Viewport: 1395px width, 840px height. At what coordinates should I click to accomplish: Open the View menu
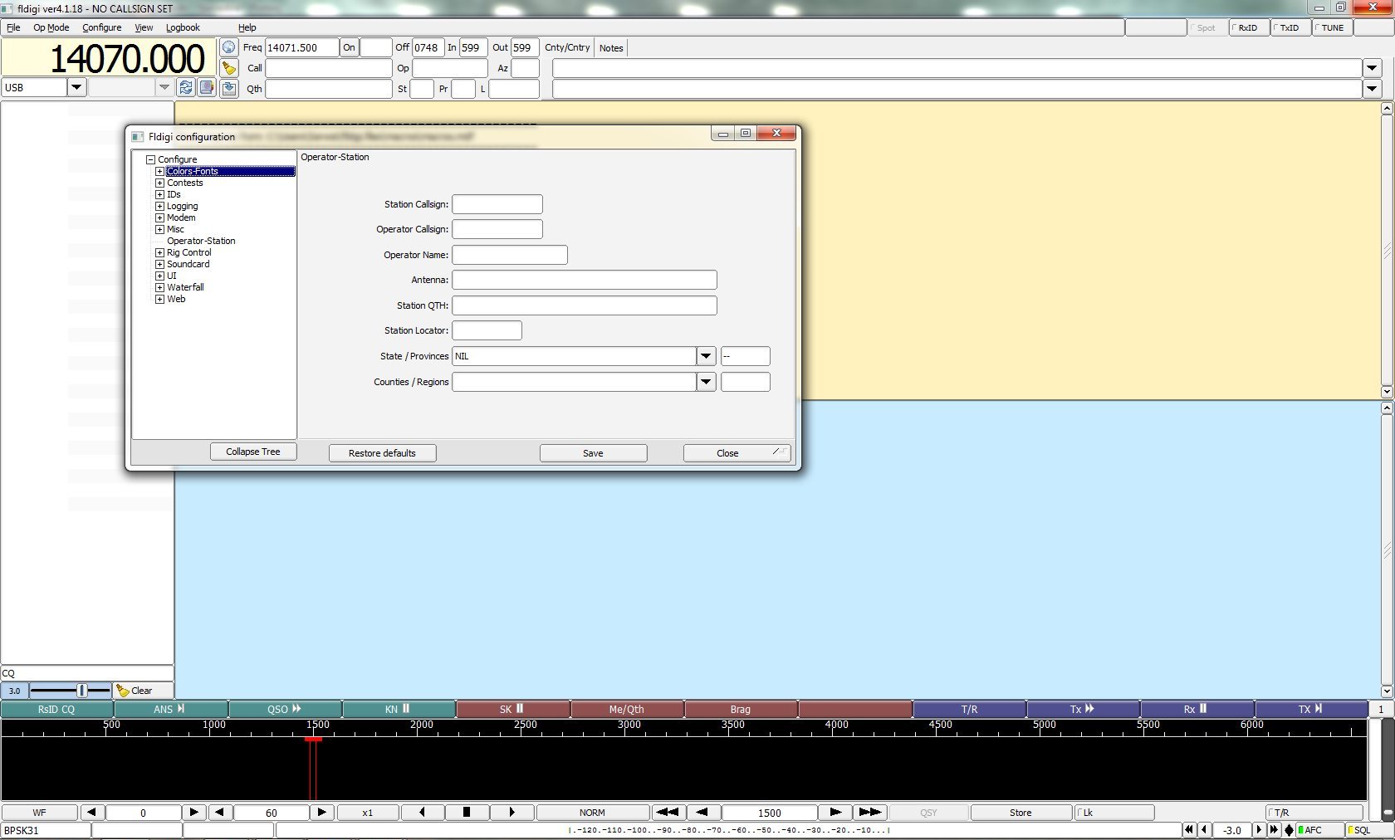(x=144, y=27)
